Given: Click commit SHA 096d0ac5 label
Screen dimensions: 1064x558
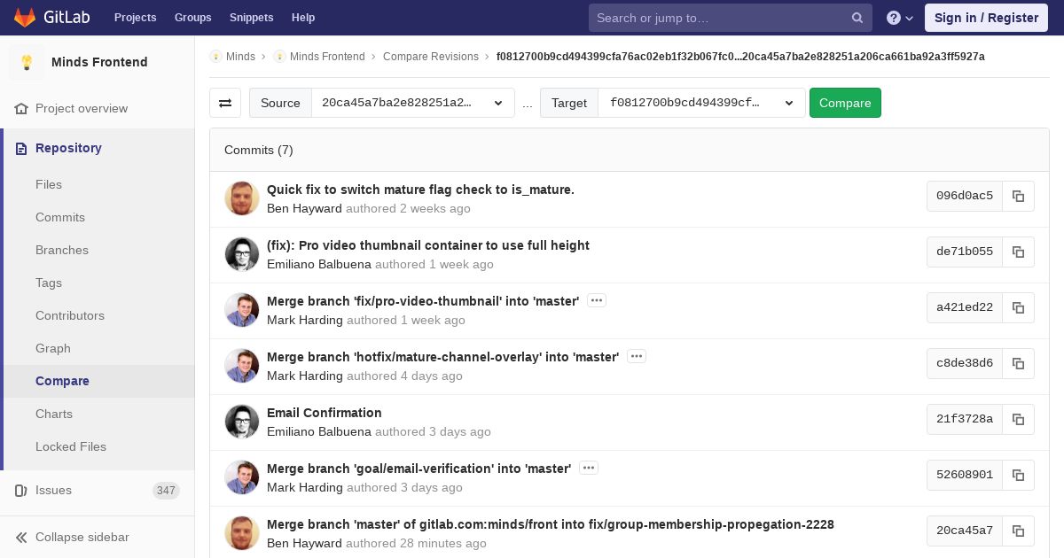Looking at the screenshot, I should [965, 196].
